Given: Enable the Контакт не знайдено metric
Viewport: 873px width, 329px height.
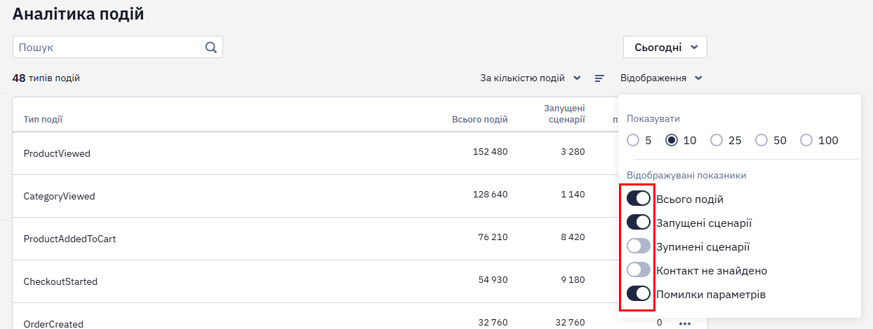Looking at the screenshot, I should tap(639, 269).
